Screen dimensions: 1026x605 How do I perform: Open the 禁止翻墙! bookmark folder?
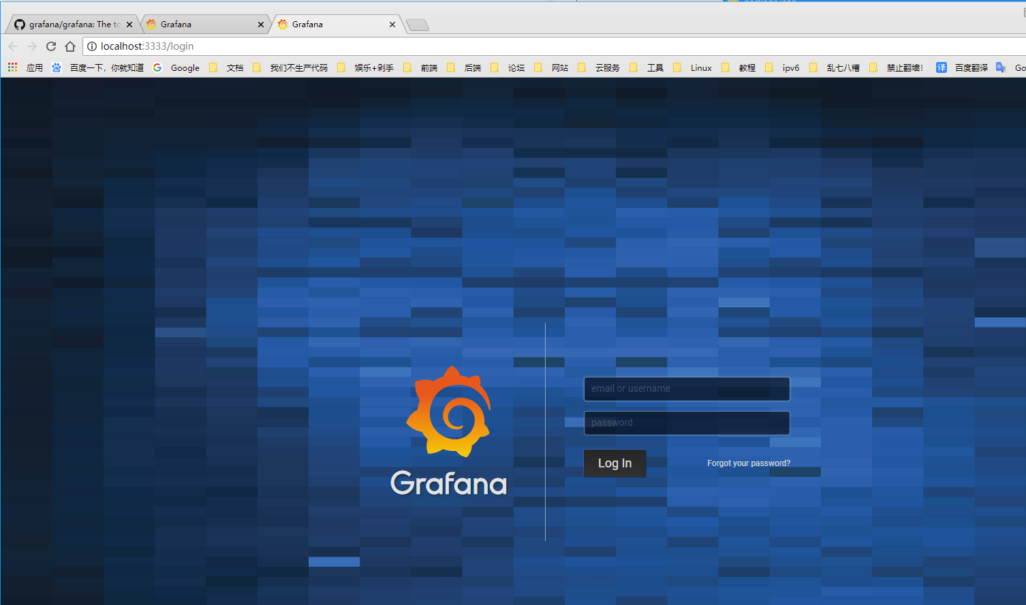[897, 67]
